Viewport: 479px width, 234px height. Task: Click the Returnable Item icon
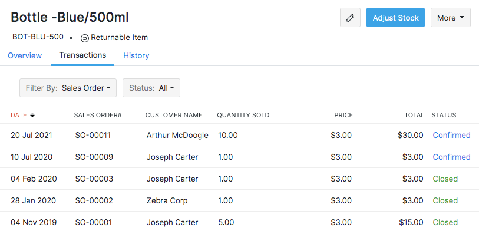tap(85, 38)
